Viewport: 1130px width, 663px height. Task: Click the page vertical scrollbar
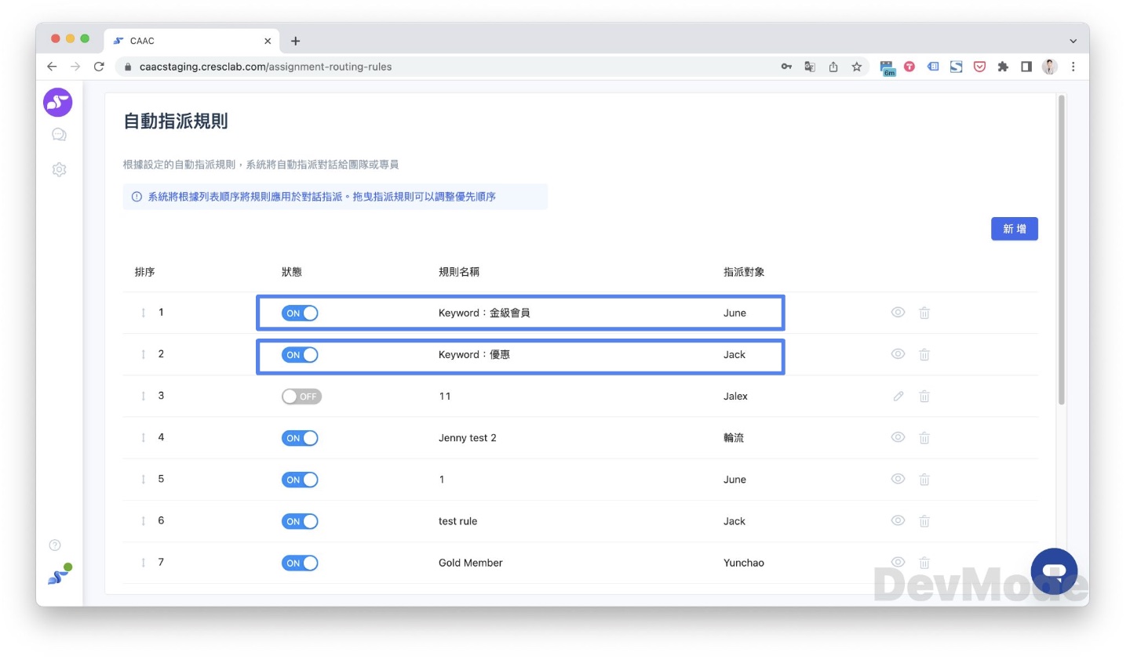[x=1062, y=251]
